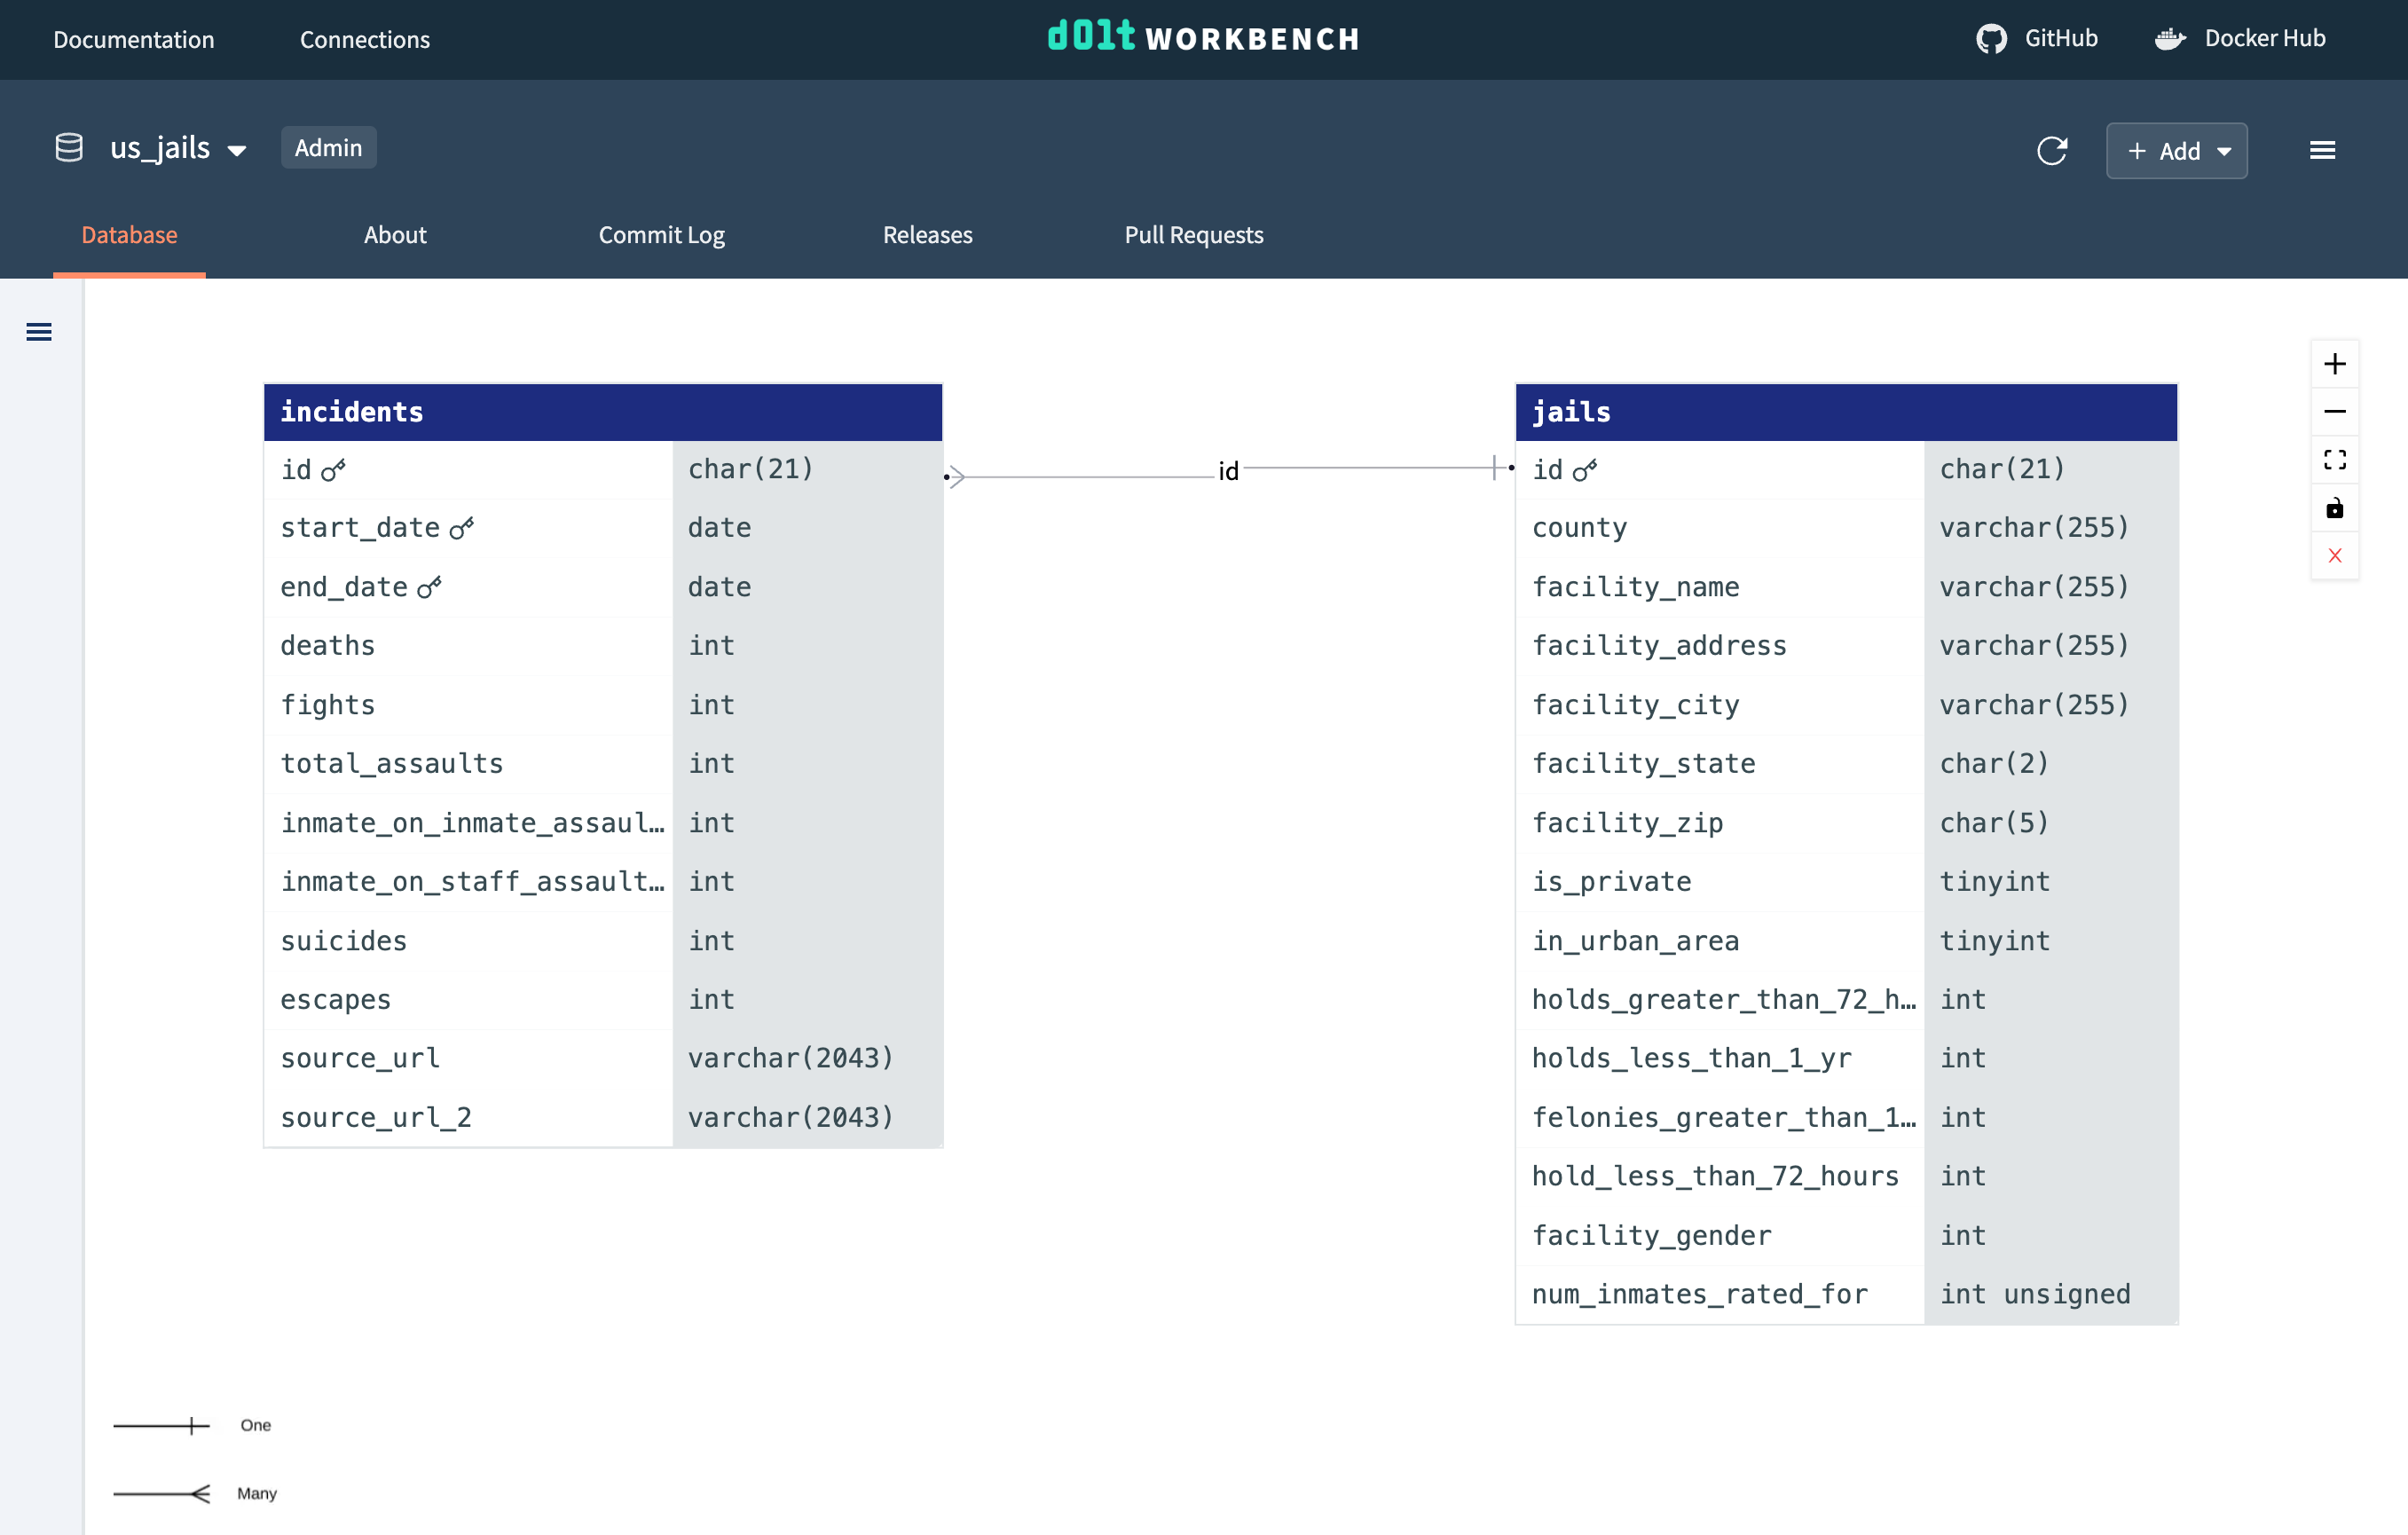Viewport: 2408px width, 1535px height.
Task: Select the facility_zip column
Action: coord(1846,823)
